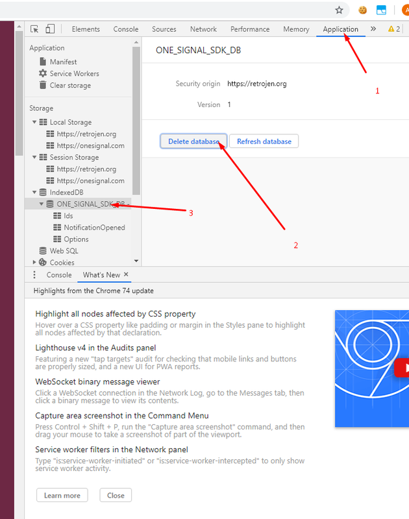The width and height of the screenshot is (409, 519).
Task: Click 'Highlight all nodes affected by CSS property'
Action: [116, 313]
